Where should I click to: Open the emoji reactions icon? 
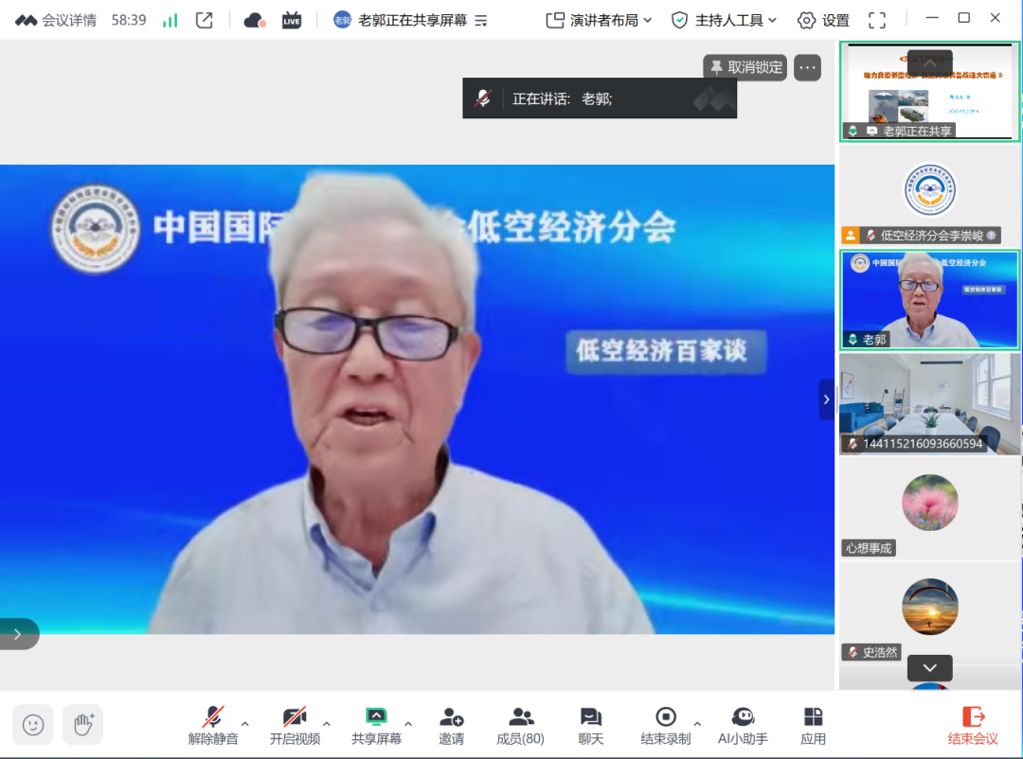click(x=33, y=725)
